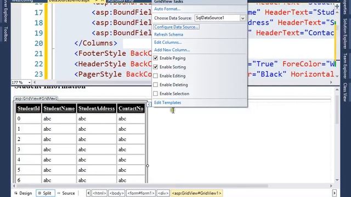This screenshot has height=197, width=351.
Task: Click the StudentId cell with value 3
Action: coord(29,149)
